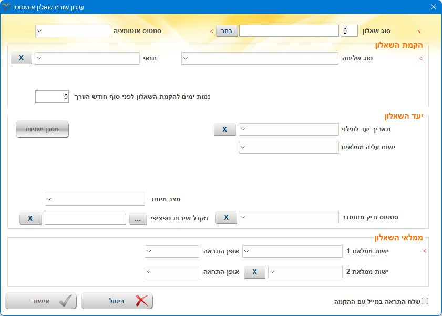The height and width of the screenshot is (316, 442).
Task: Click the כמות ימים להקמת השאלון number field
Action: pos(52,97)
